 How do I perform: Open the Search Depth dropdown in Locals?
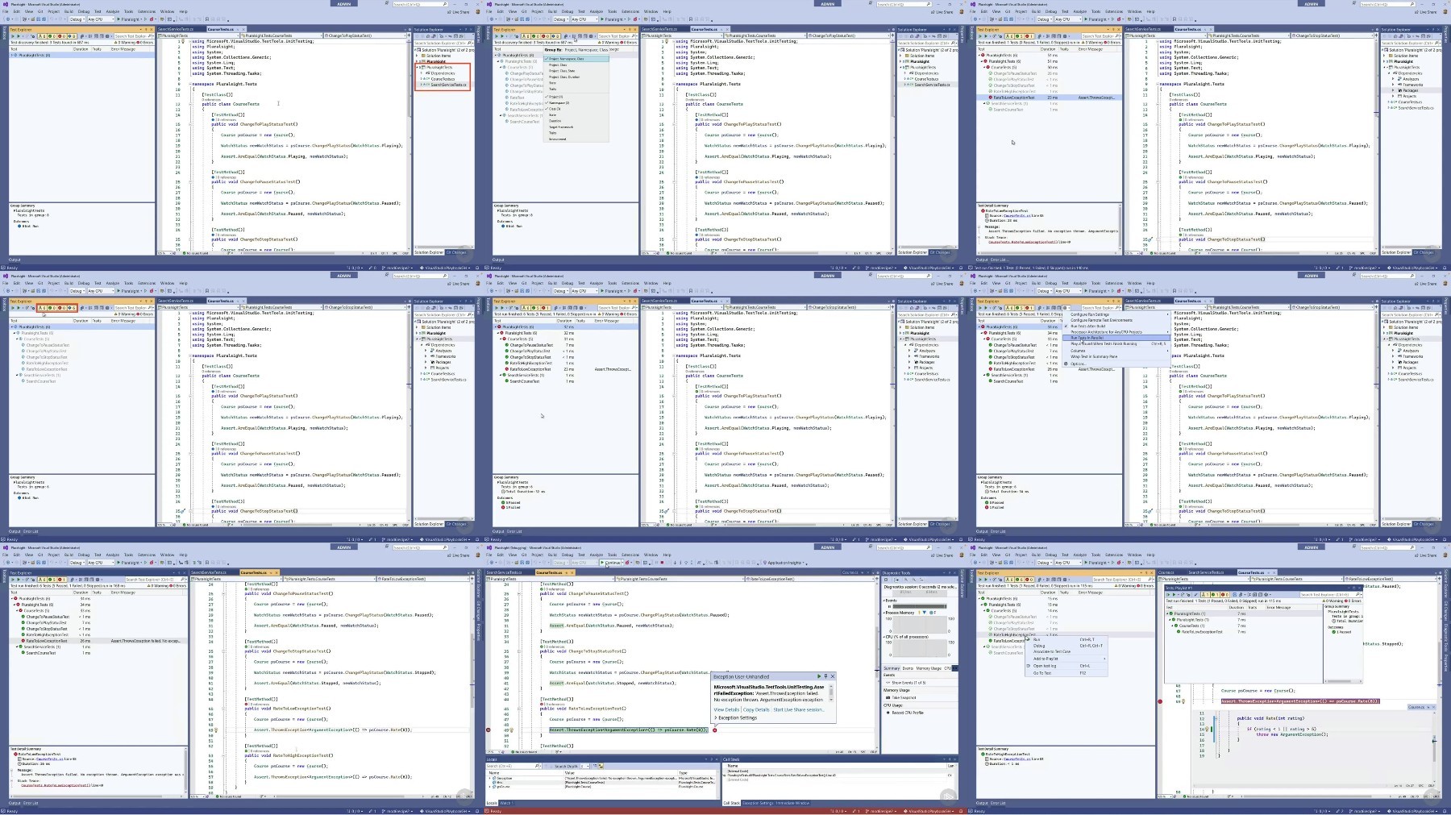tap(584, 766)
